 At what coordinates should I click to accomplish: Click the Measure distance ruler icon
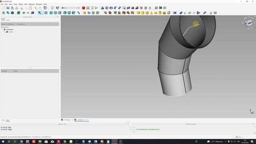point(78,13)
